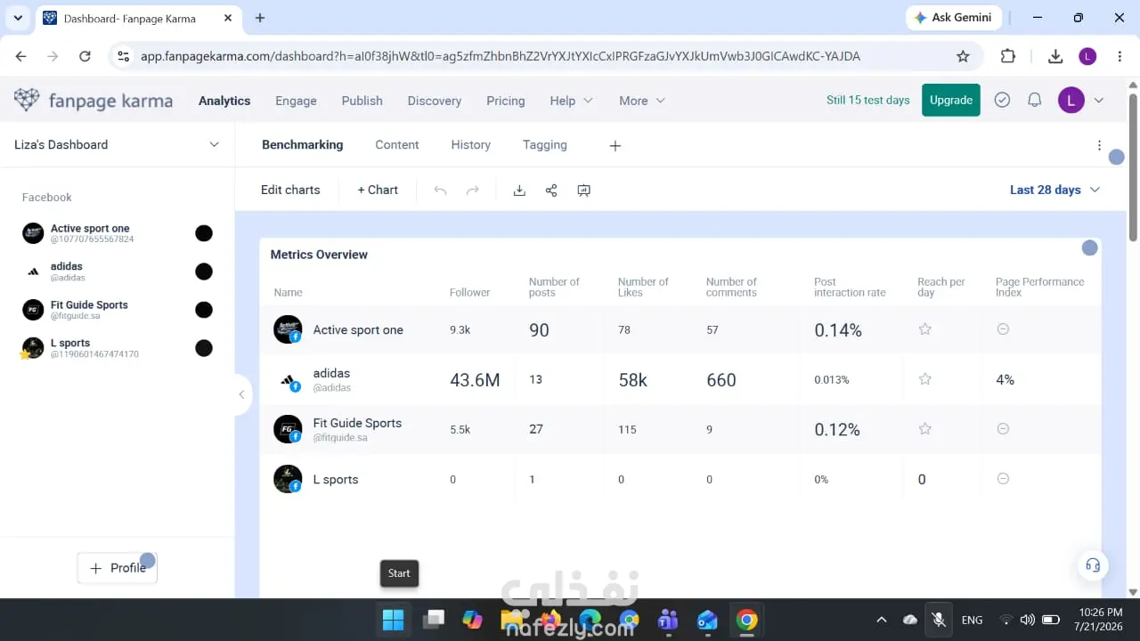Click the share icon in chart toolbar

coord(551,190)
